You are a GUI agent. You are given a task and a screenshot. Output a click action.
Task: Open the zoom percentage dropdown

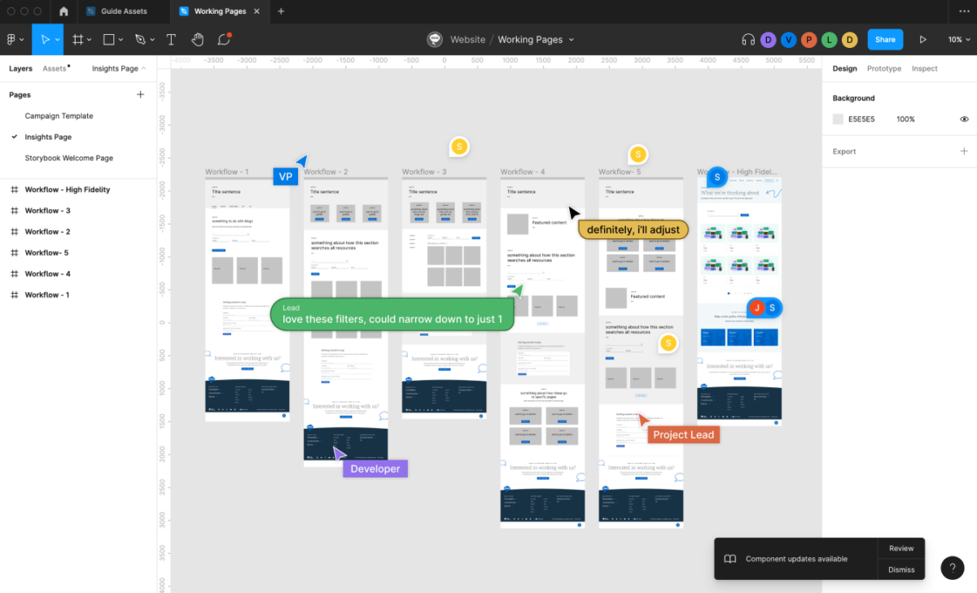[959, 39]
